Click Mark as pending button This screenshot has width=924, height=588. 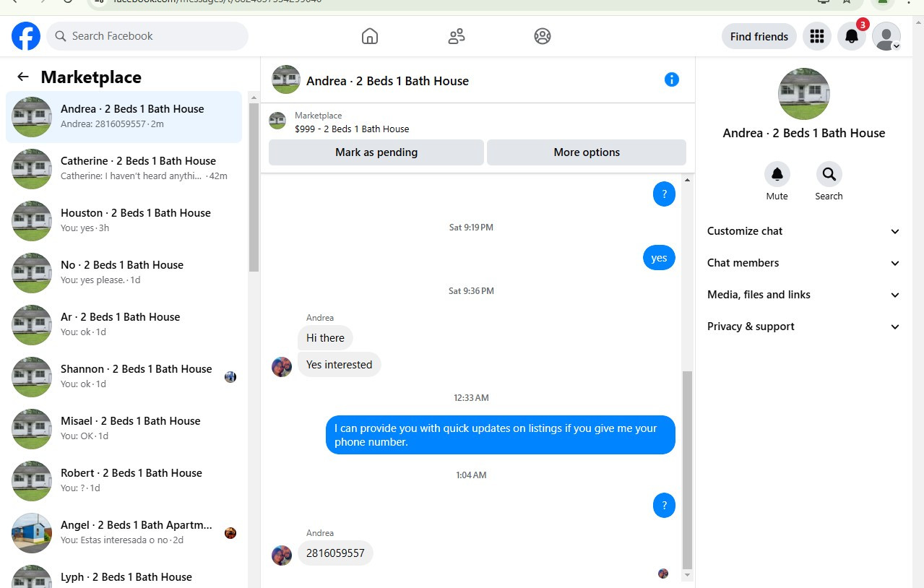coord(376,152)
